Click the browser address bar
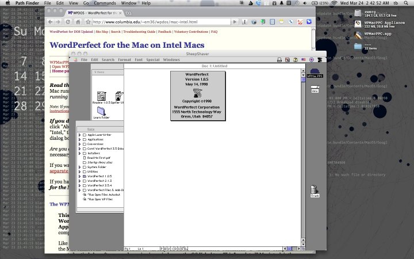Viewport: 414px width, 259px height. [x=161, y=22]
